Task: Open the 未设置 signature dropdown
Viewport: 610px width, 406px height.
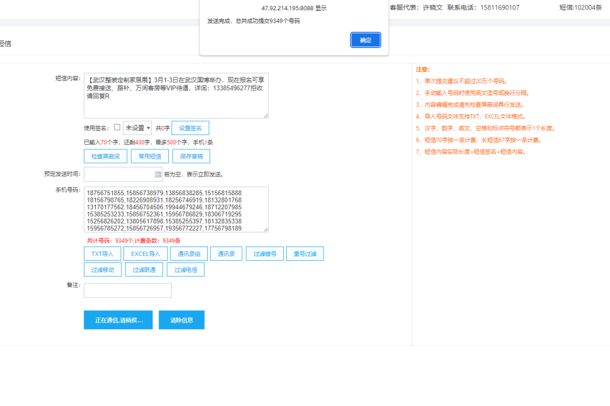Action: tap(137, 128)
